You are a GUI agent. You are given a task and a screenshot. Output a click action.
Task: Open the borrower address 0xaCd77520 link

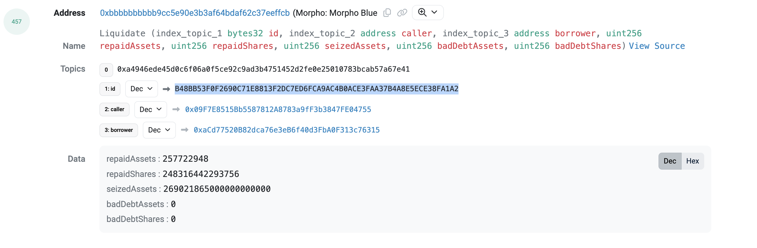[286, 130]
